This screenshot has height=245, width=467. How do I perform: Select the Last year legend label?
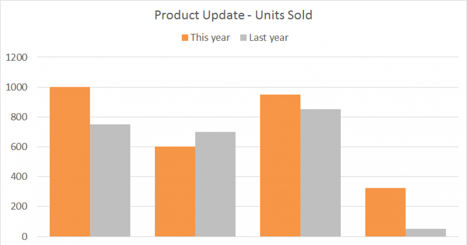click(269, 38)
